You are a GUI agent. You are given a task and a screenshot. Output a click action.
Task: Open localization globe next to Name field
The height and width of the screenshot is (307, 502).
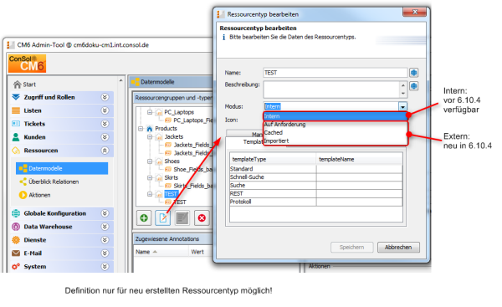tap(413, 73)
